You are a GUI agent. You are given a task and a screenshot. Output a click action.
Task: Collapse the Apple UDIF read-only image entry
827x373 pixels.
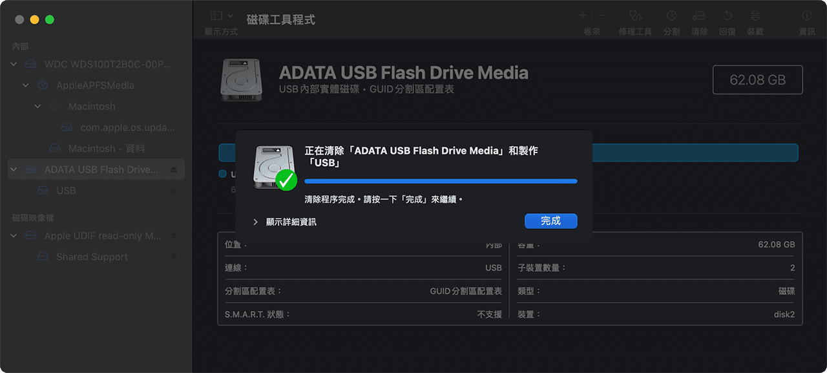coord(13,235)
